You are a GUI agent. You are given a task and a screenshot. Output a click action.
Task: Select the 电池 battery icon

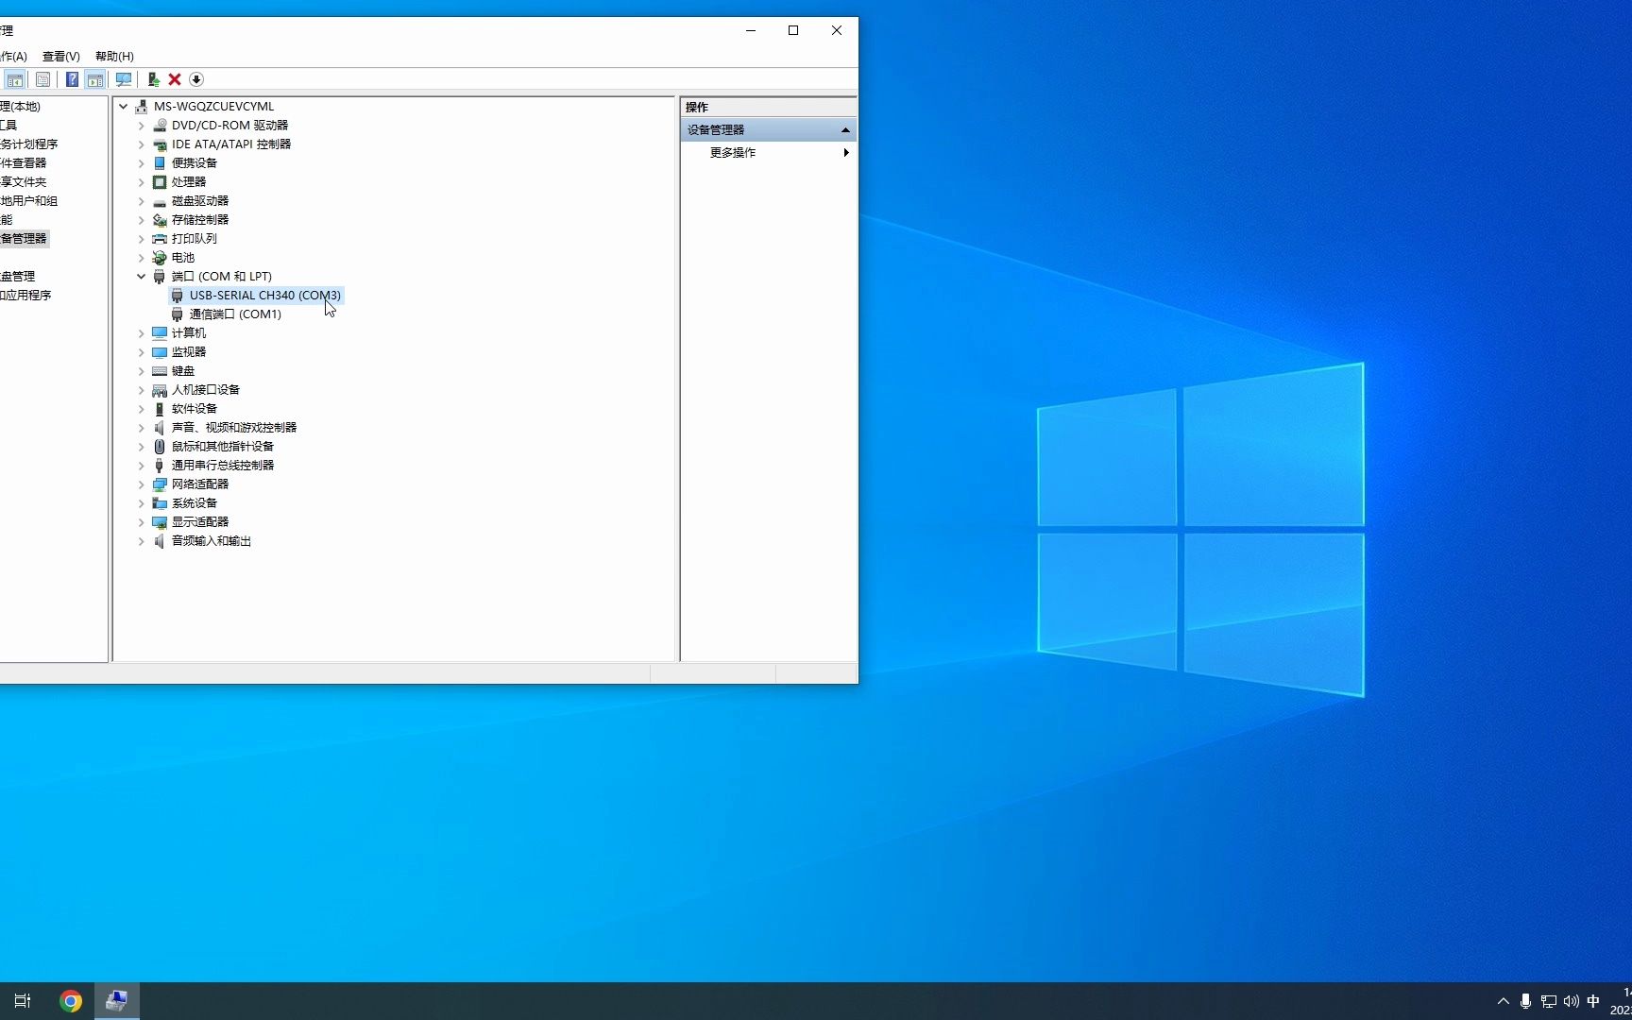click(x=160, y=257)
